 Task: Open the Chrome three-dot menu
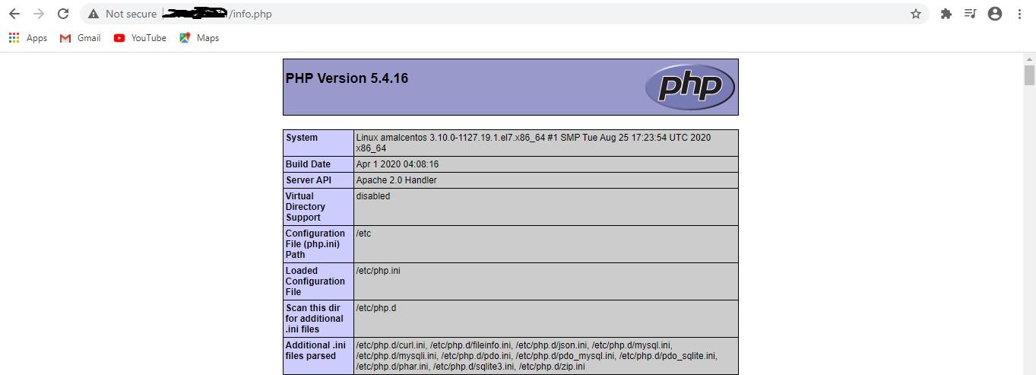click(x=1019, y=14)
